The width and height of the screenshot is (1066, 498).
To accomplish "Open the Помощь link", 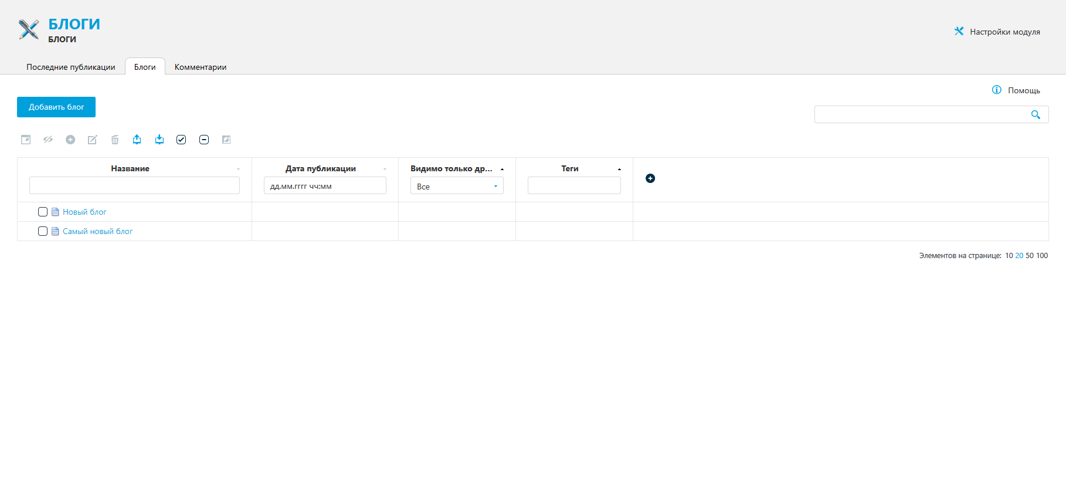I will pos(1024,90).
